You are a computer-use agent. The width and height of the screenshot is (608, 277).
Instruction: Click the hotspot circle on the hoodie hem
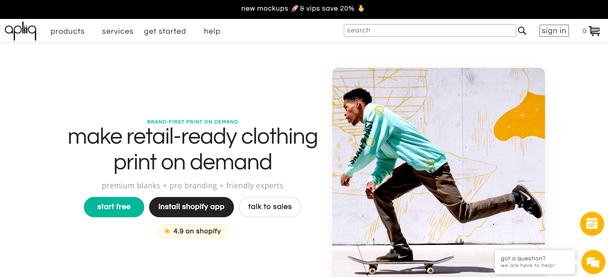coord(430,163)
